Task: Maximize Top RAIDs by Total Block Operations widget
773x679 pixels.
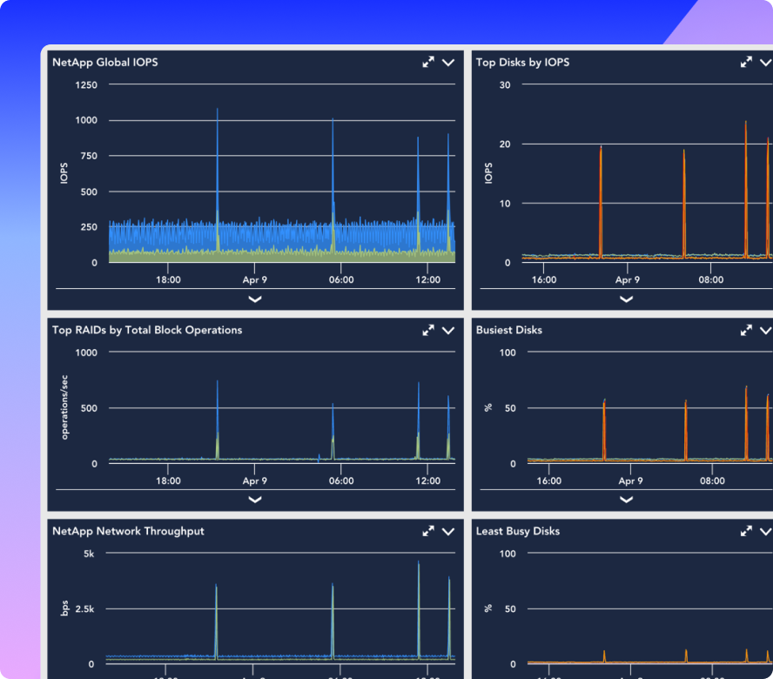Action: point(428,331)
